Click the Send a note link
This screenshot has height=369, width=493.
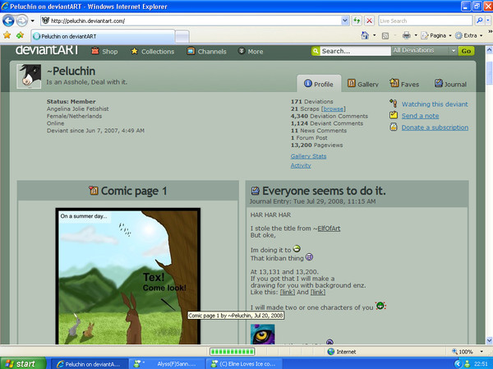pos(420,116)
